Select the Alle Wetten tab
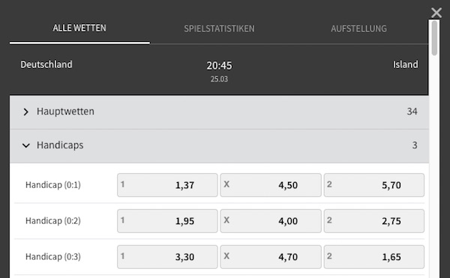 coord(79,28)
